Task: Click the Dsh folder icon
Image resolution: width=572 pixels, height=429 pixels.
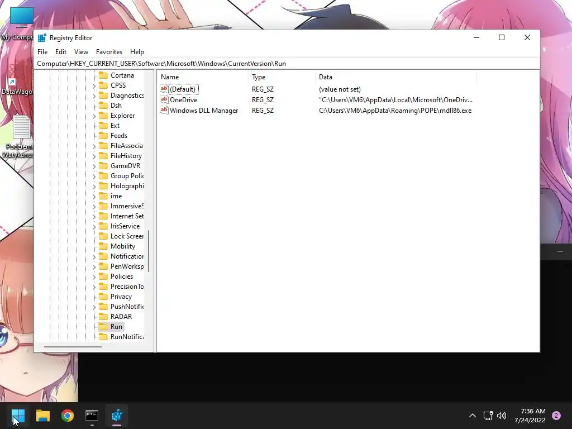Action: pyautogui.click(x=103, y=106)
